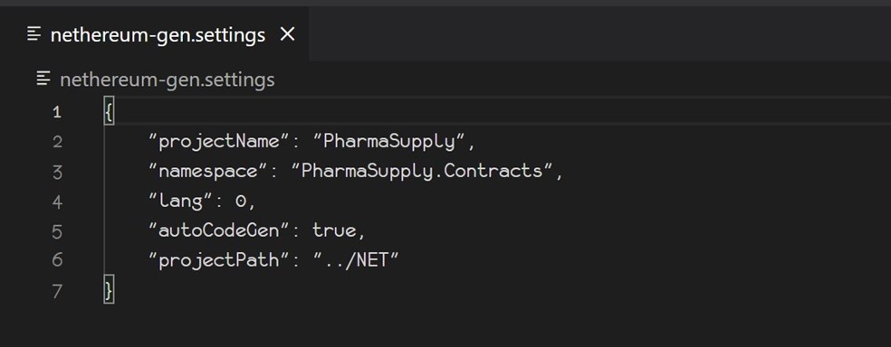Click line number 1 in the gutter
The image size is (891, 347).
[x=57, y=112]
